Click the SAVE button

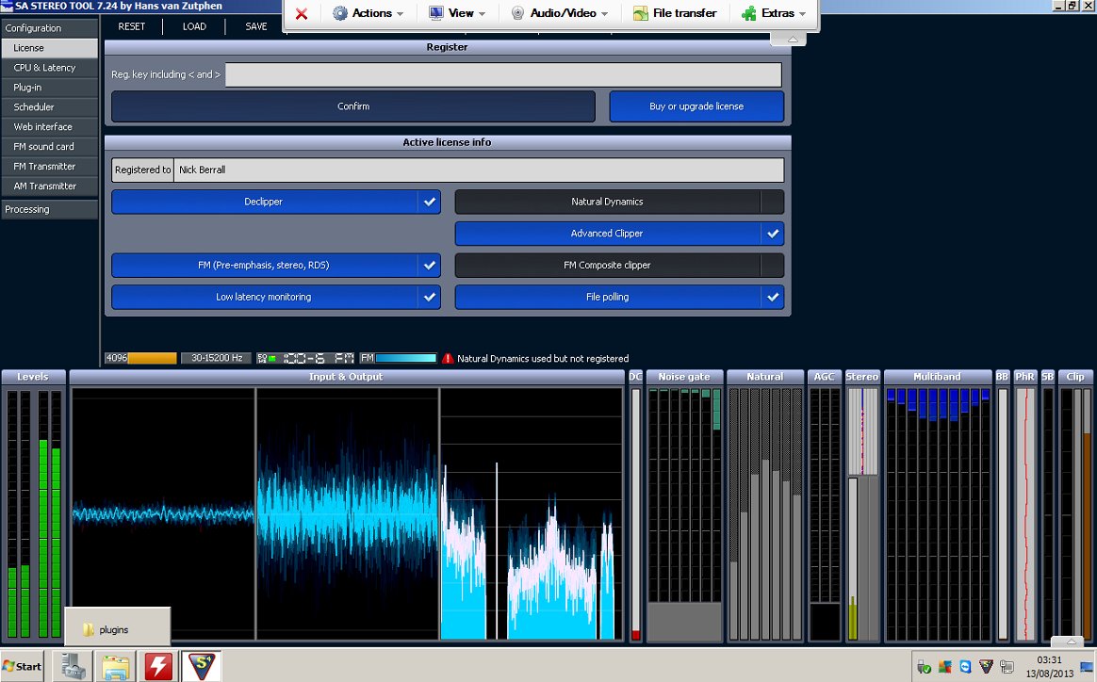click(x=256, y=26)
